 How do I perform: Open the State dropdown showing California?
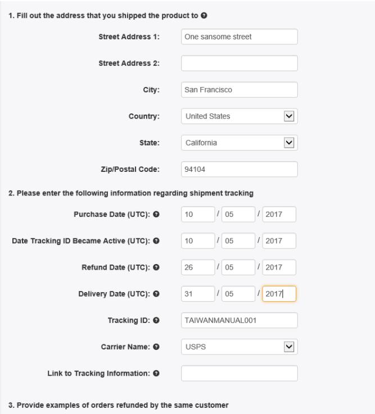point(239,143)
